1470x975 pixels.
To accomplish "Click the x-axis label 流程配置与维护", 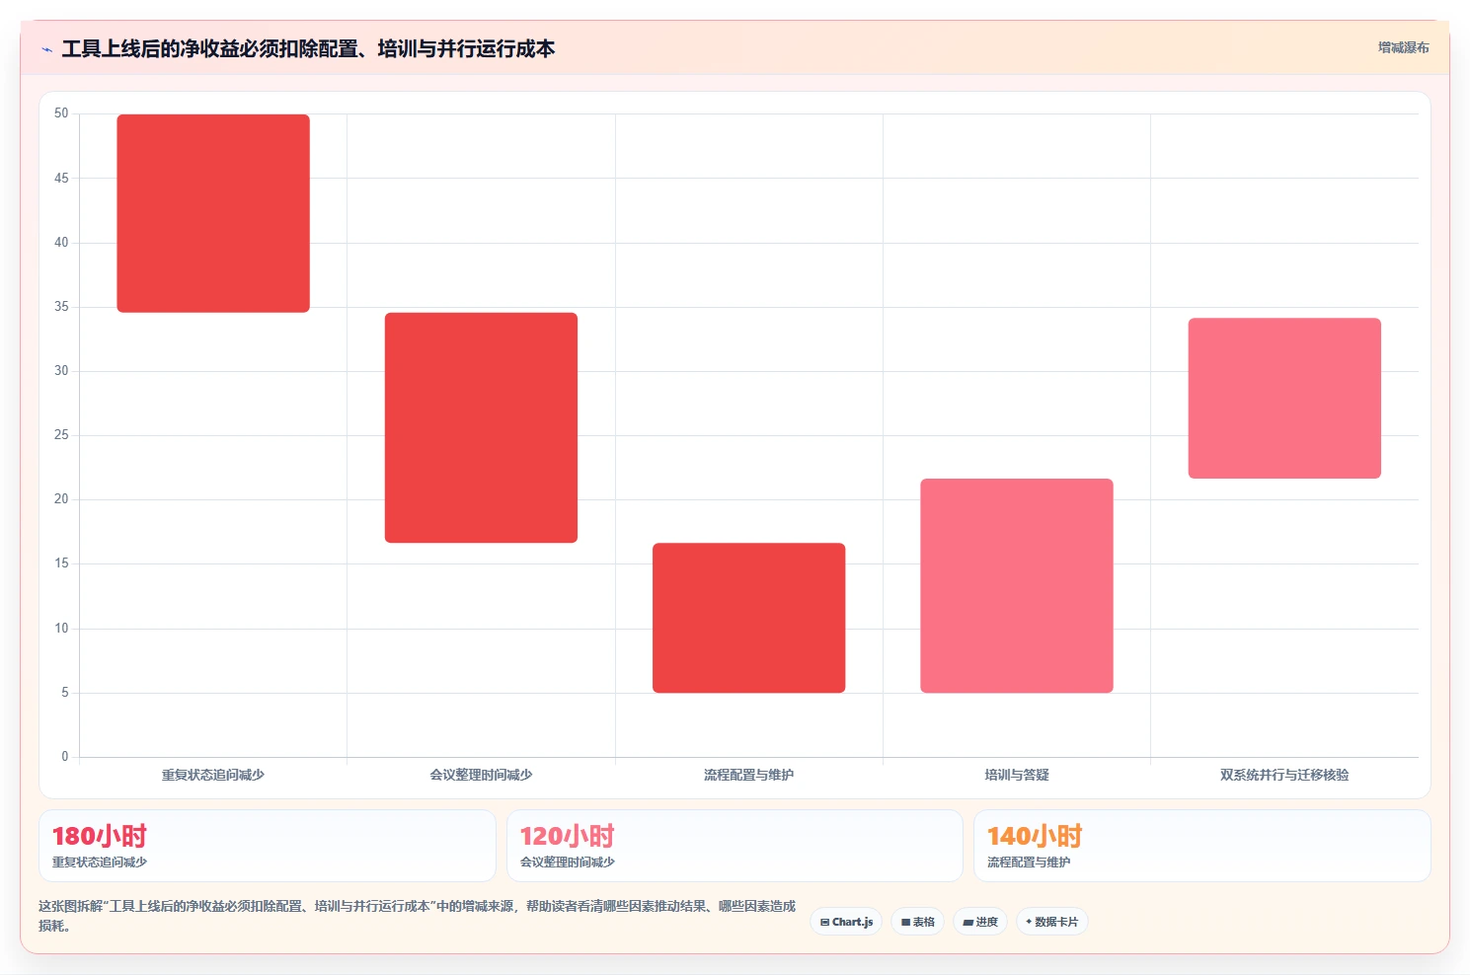I will coord(748,775).
